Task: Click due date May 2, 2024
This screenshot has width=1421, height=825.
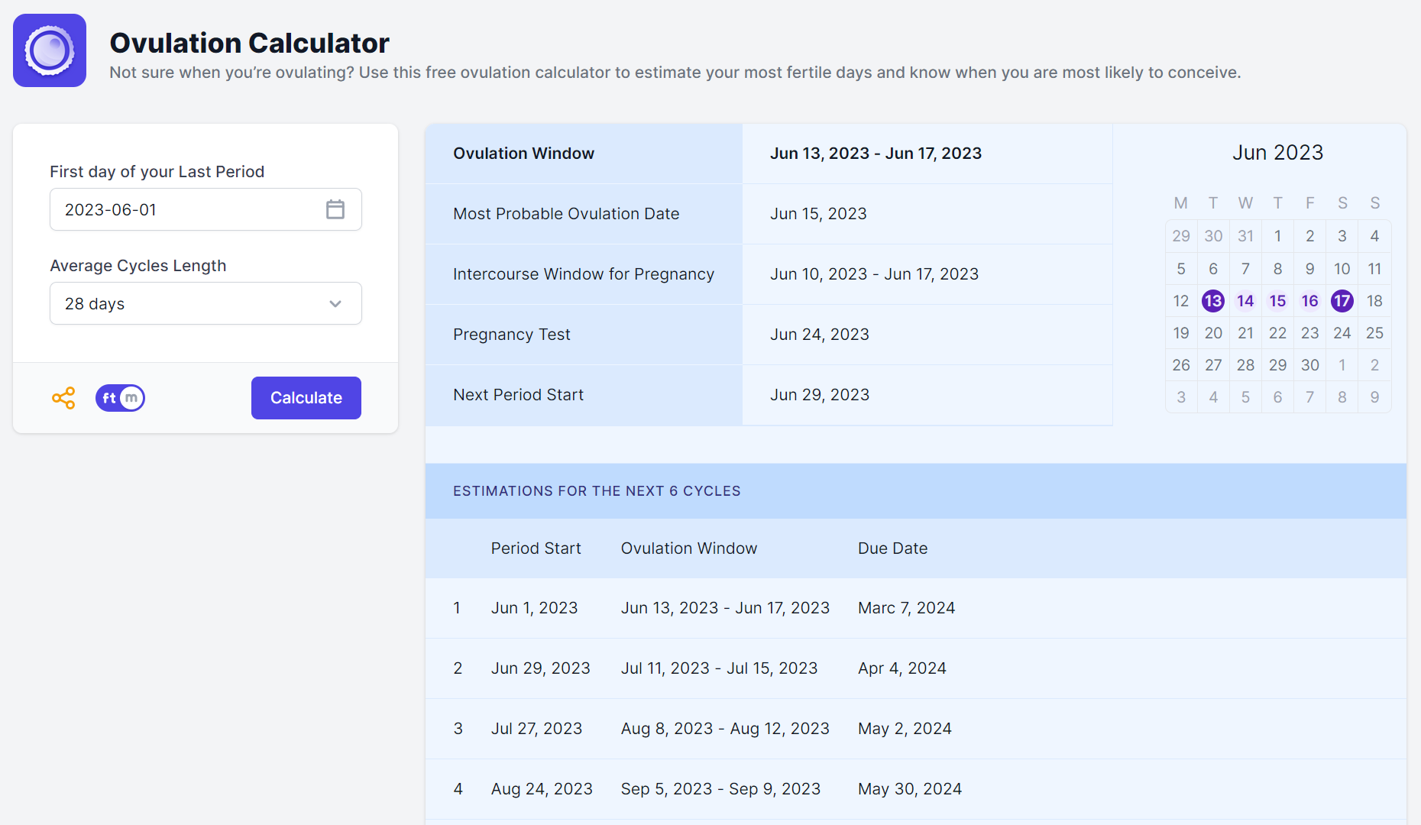Action: [905, 729]
